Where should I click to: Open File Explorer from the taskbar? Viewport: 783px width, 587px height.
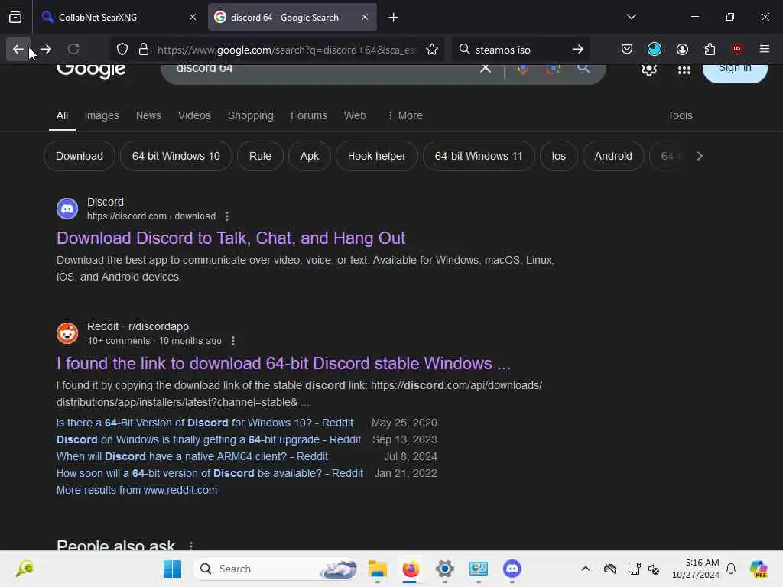tap(378, 569)
